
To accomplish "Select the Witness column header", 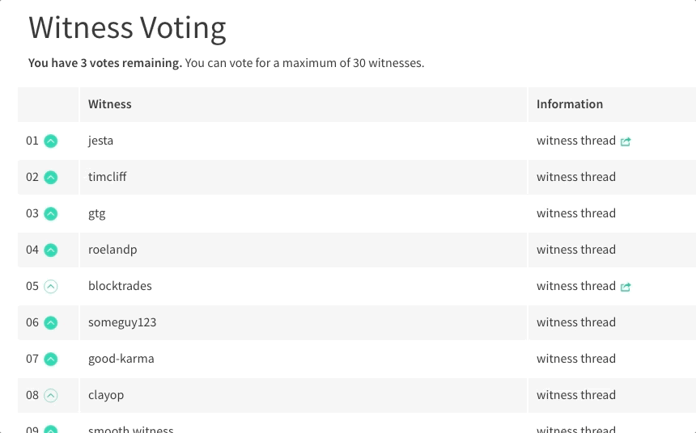I will pos(109,104).
